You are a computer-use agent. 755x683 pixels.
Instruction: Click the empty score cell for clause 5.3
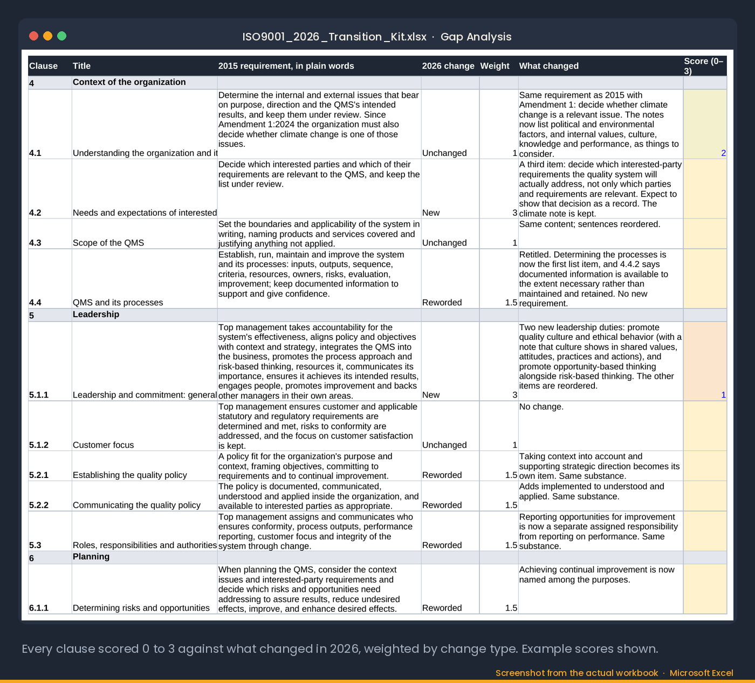point(705,531)
